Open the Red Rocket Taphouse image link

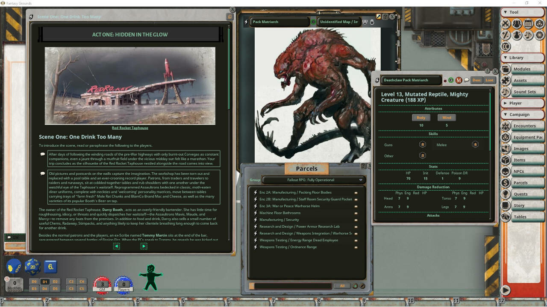click(130, 128)
